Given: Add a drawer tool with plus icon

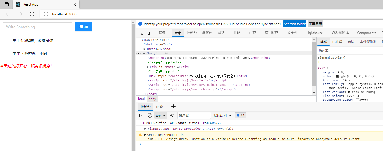Looking at the screenshot, I should pos(173,107).
